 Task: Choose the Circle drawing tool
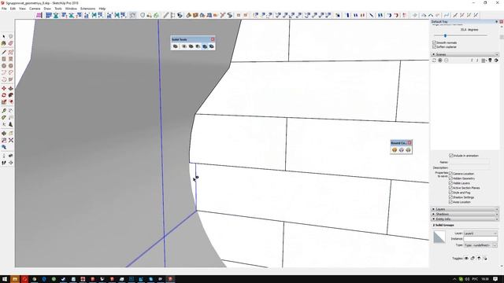(4, 66)
